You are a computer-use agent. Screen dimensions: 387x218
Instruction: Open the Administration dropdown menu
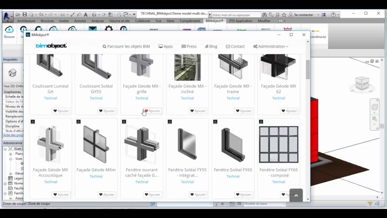[271, 46]
